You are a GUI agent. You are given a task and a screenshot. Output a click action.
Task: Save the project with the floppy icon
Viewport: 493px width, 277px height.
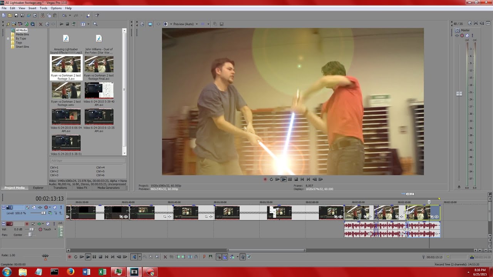point(16,15)
